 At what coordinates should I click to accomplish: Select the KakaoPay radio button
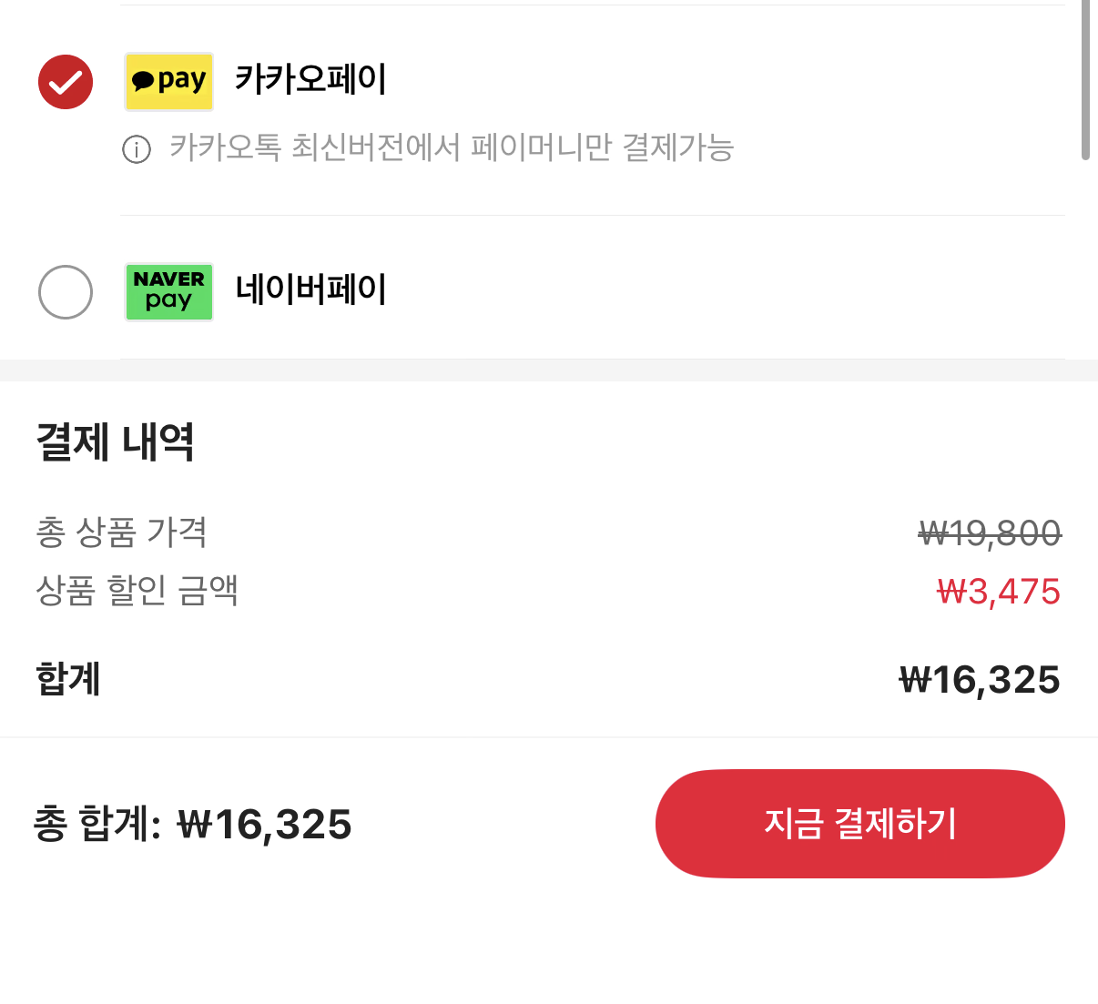click(66, 82)
